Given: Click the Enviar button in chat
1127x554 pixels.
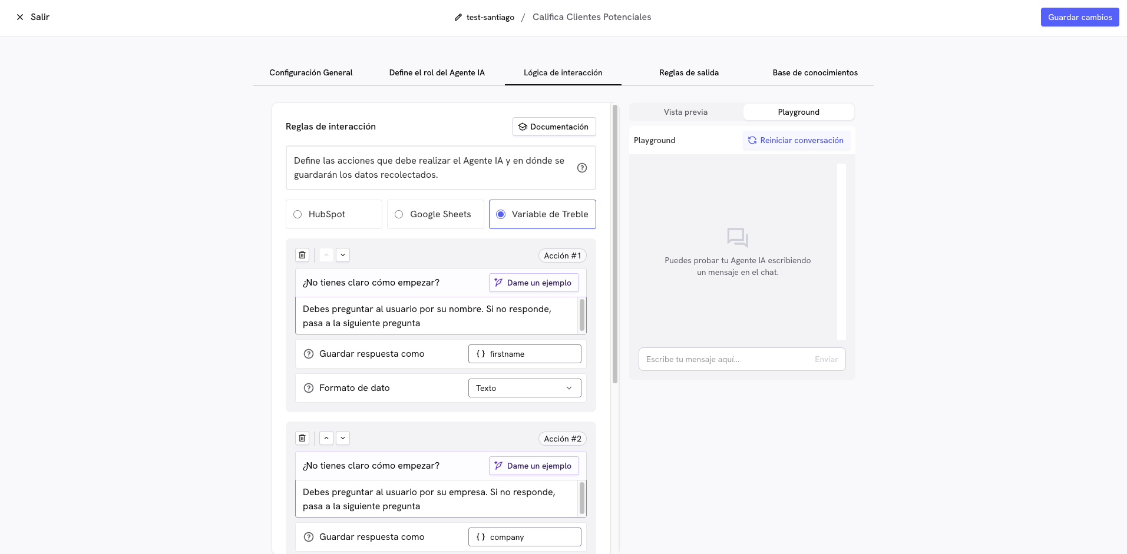Looking at the screenshot, I should [826, 359].
